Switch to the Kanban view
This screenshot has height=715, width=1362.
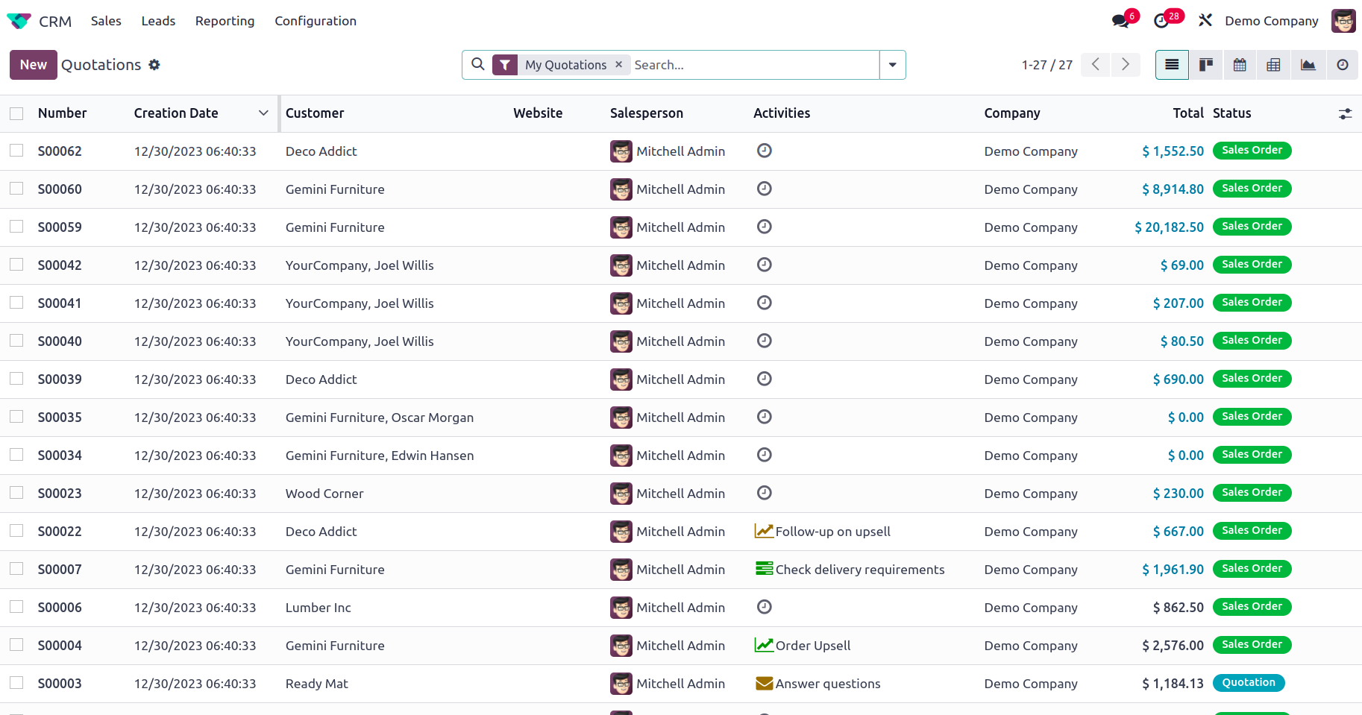point(1205,65)
